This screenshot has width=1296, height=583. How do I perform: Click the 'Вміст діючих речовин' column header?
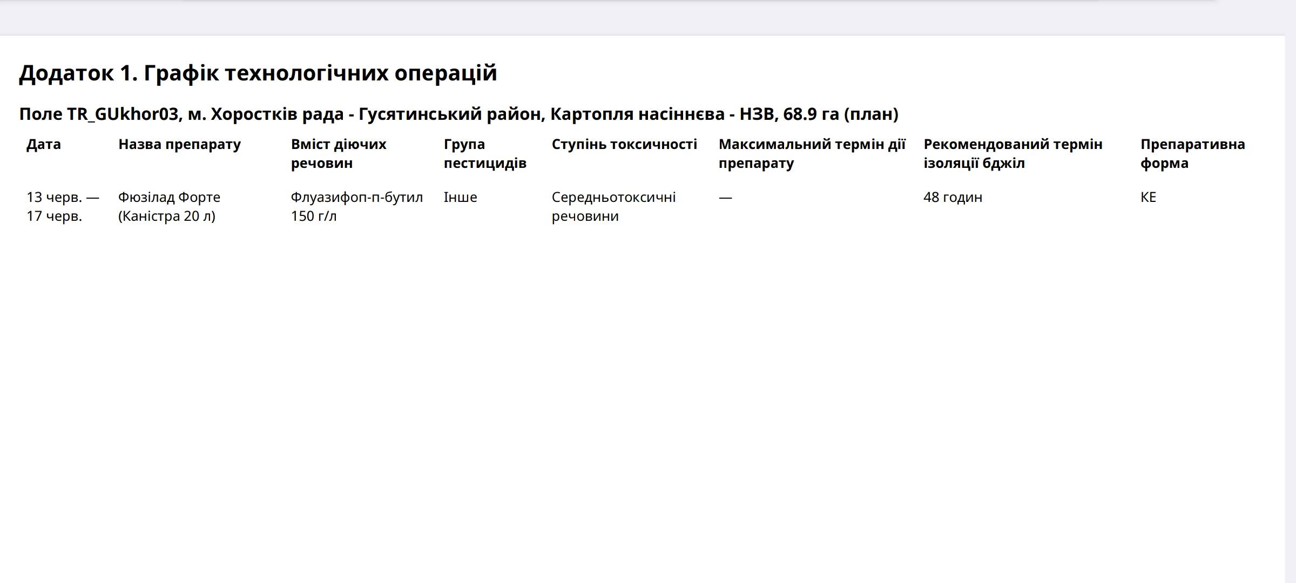click(339, 153)
